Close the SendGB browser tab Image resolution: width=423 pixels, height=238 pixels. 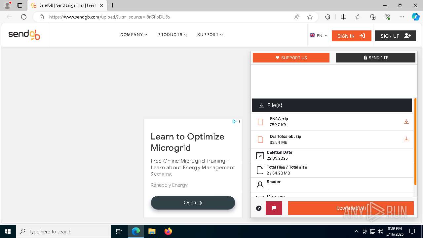[x=101, y=5]
